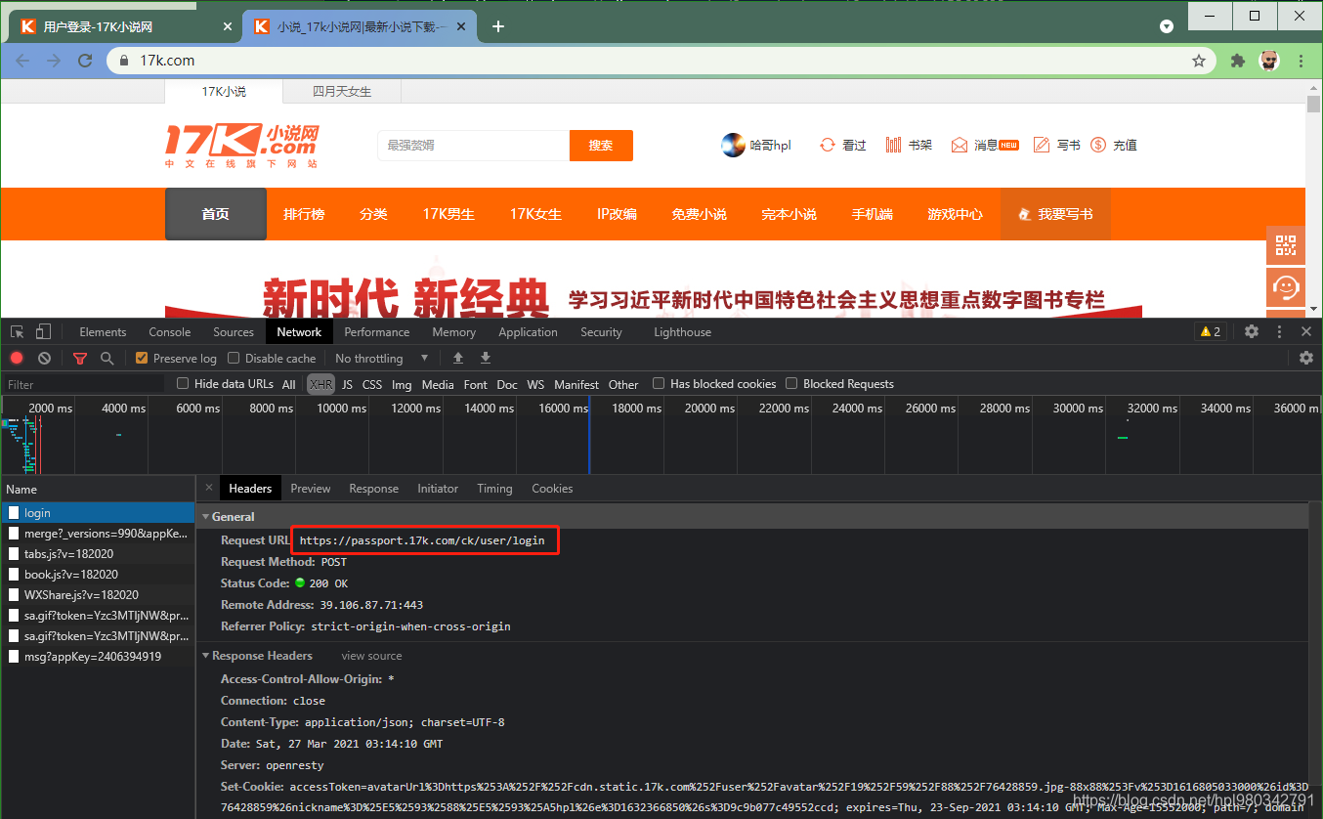Open the network search magnifier
1323x819 pixels.
coord(107,359)
